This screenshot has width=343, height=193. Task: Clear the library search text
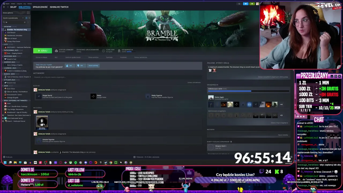tap(25, 22)
